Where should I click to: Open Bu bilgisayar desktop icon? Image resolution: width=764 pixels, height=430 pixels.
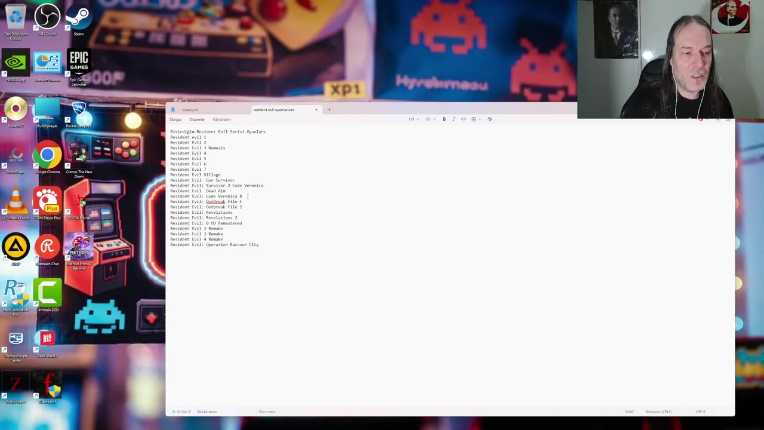(47, 111)
